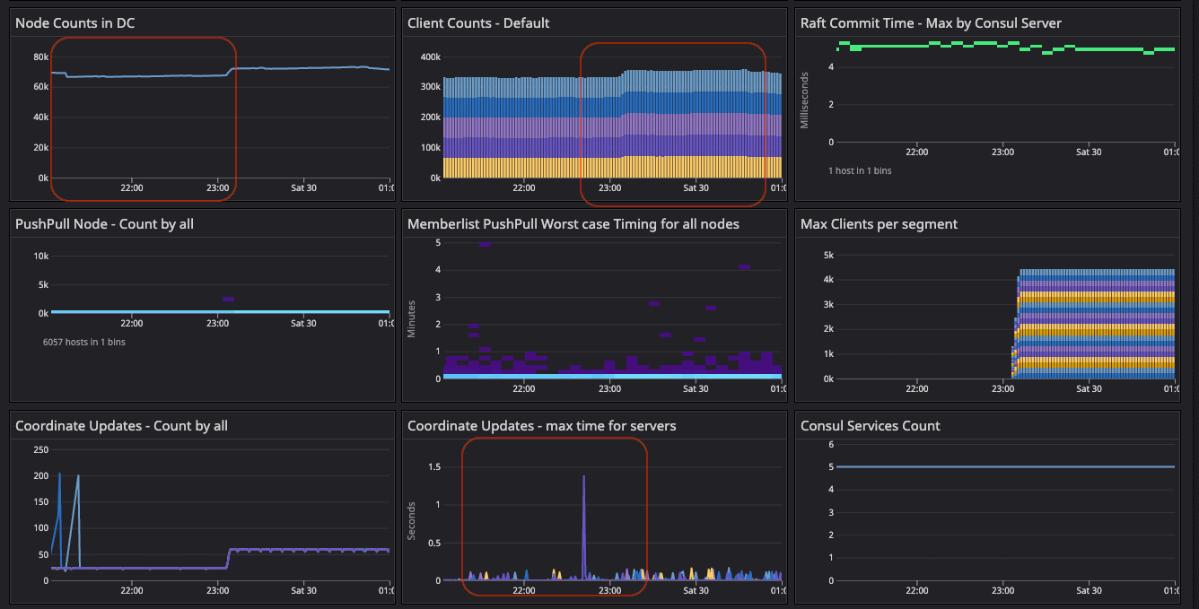Open the "Client Counts - Default" panel title
Viewport: 1199px width, 609px height.
click(x=478, y=22)
